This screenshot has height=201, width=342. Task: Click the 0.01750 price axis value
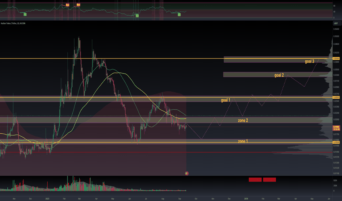click(336, 134)
